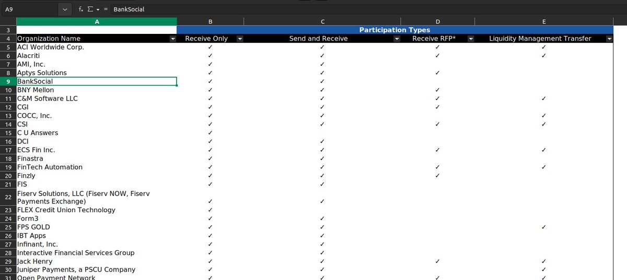
Task: Click the Formula equals-sign icon
Action: [x=106, y=9]
